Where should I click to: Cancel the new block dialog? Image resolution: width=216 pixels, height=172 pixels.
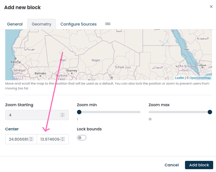coord(171,165)
